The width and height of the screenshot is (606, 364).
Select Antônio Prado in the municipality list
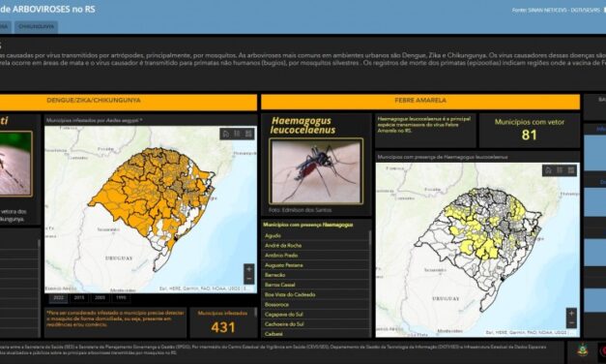click(315, 256)
